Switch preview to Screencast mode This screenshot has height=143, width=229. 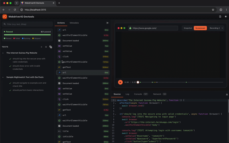200,28
